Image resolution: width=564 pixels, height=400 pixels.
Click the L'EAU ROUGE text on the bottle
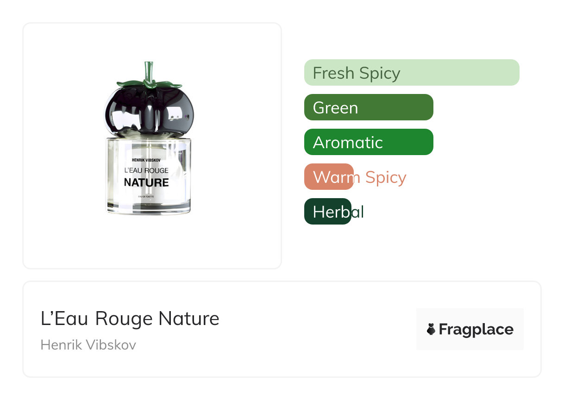click(x=146, y=170)
